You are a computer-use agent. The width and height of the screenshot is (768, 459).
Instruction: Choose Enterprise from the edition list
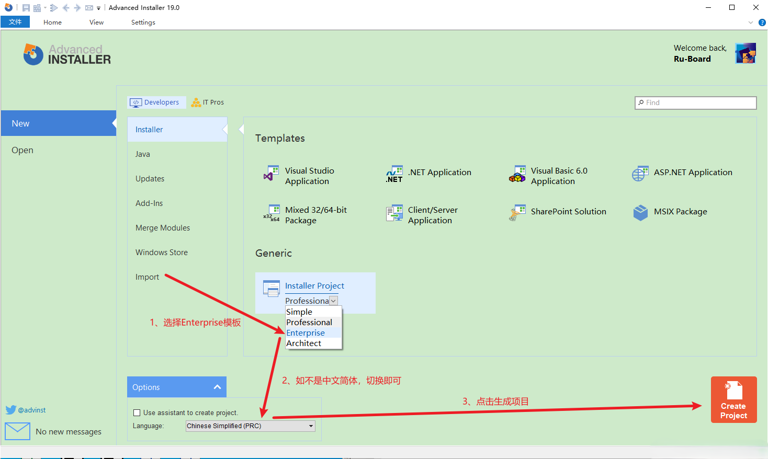[313, 333]
